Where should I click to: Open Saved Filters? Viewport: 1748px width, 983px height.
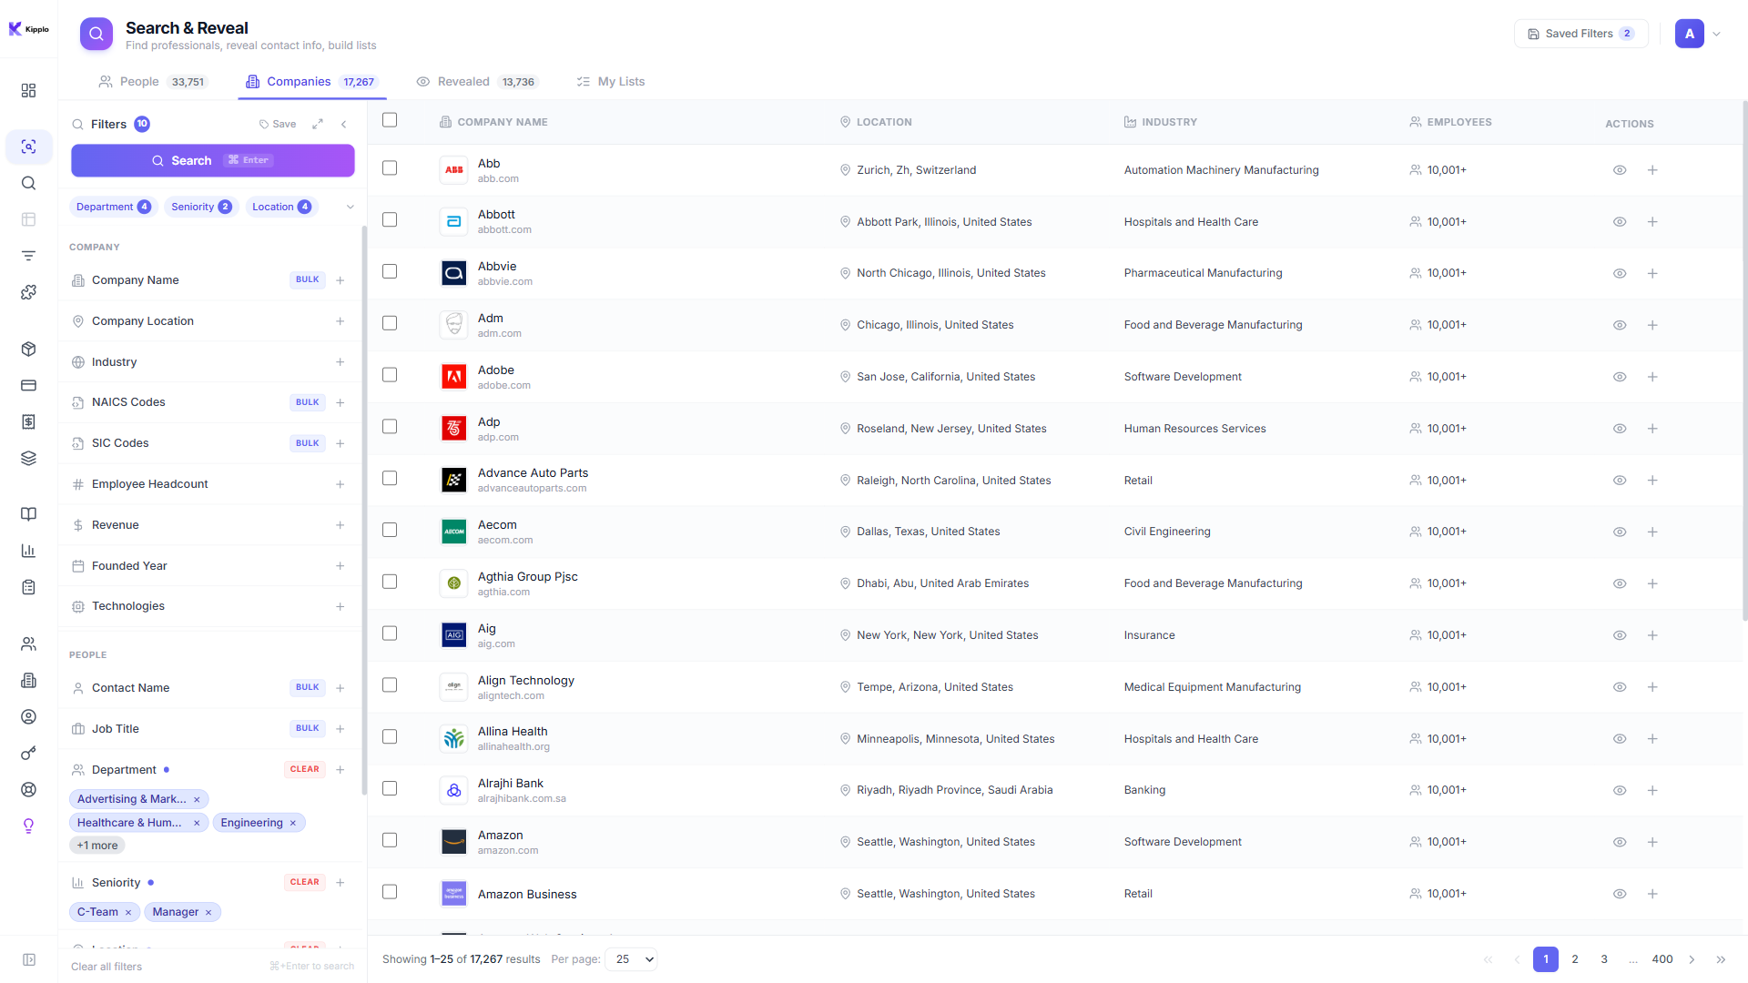click(x=1580, y=34)
